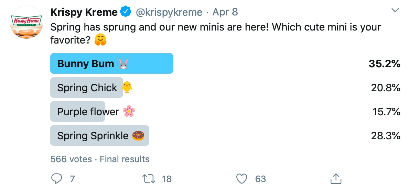Open the @krispykreme handle link
This screenshot has height=191, width=409.
[169, 12]
